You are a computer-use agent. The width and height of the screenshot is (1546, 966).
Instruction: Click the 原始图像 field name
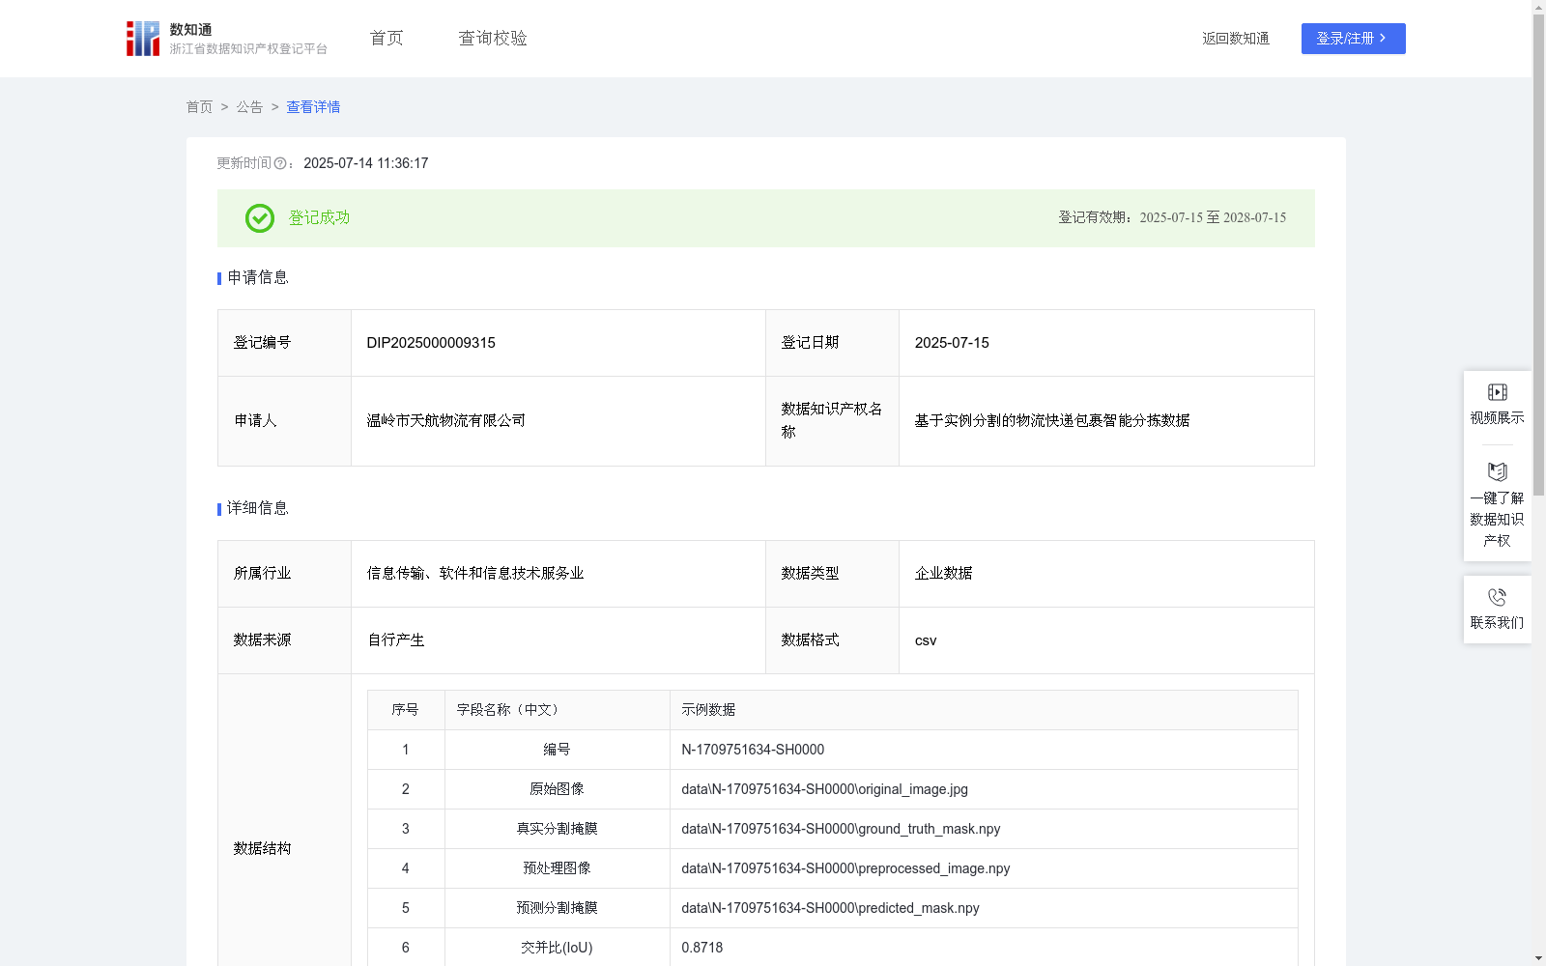pos(557,789)
